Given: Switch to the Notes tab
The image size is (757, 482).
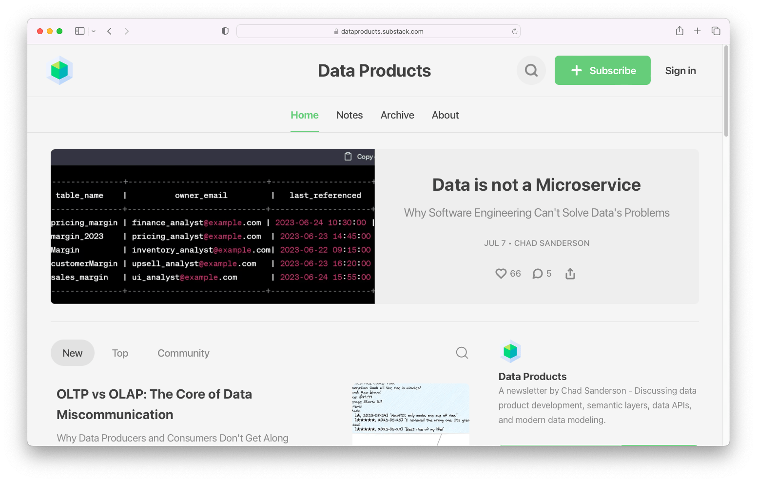Looking at the screenshot, I should click(349, 115).
